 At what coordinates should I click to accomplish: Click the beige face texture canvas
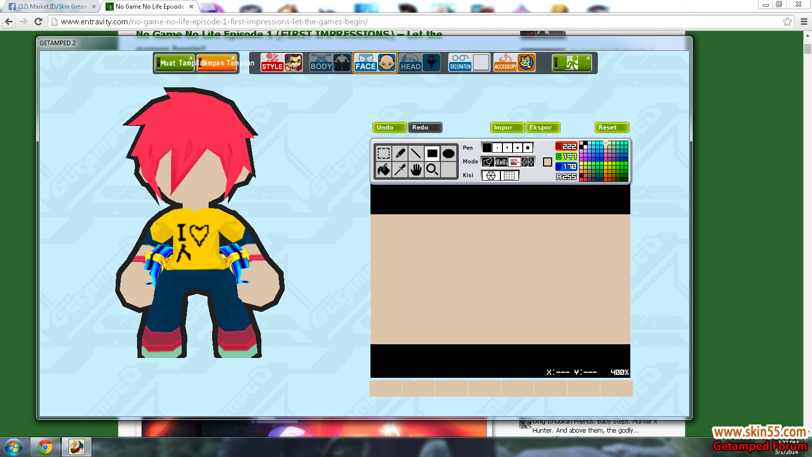click(x=500, y=279)
